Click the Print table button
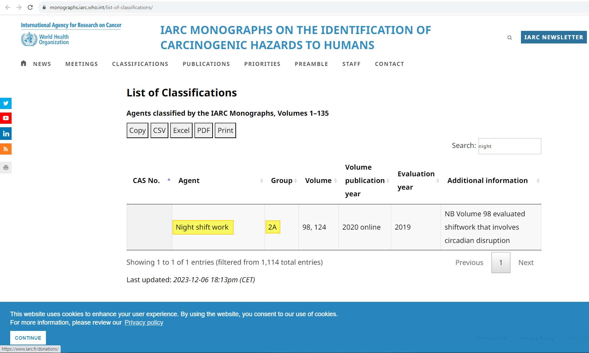 tap(225, 130)
